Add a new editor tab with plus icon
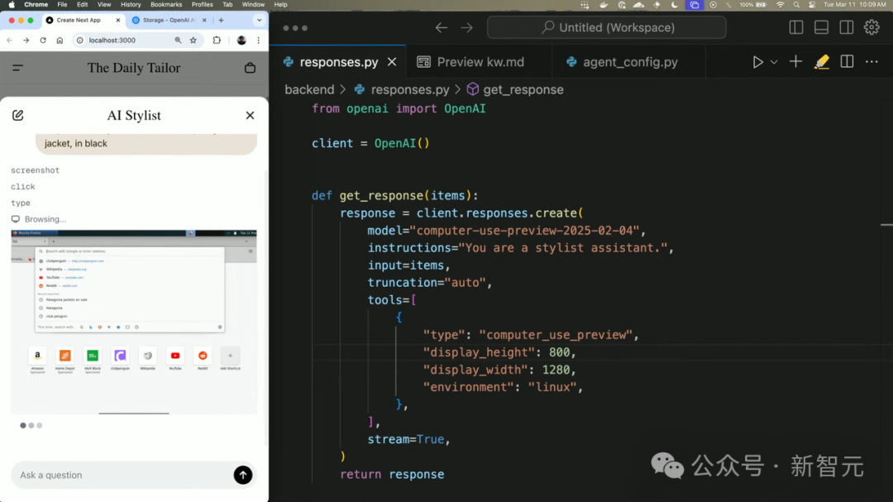This screenshot has height=502, width=893. (x=795, y=61)
